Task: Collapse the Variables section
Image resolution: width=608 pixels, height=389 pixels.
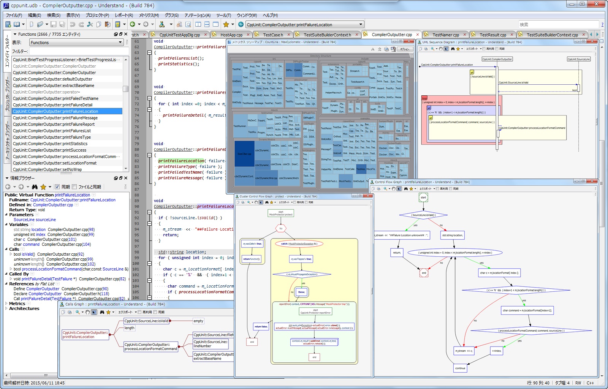Action: (x=6, y=225)
